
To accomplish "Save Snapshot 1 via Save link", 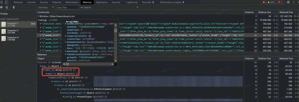I will [x=33, y=23].
